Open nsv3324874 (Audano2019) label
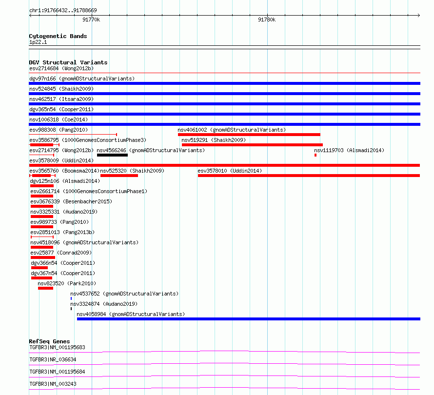The height and width of the screenshot is (395, 434). point(104,304)
